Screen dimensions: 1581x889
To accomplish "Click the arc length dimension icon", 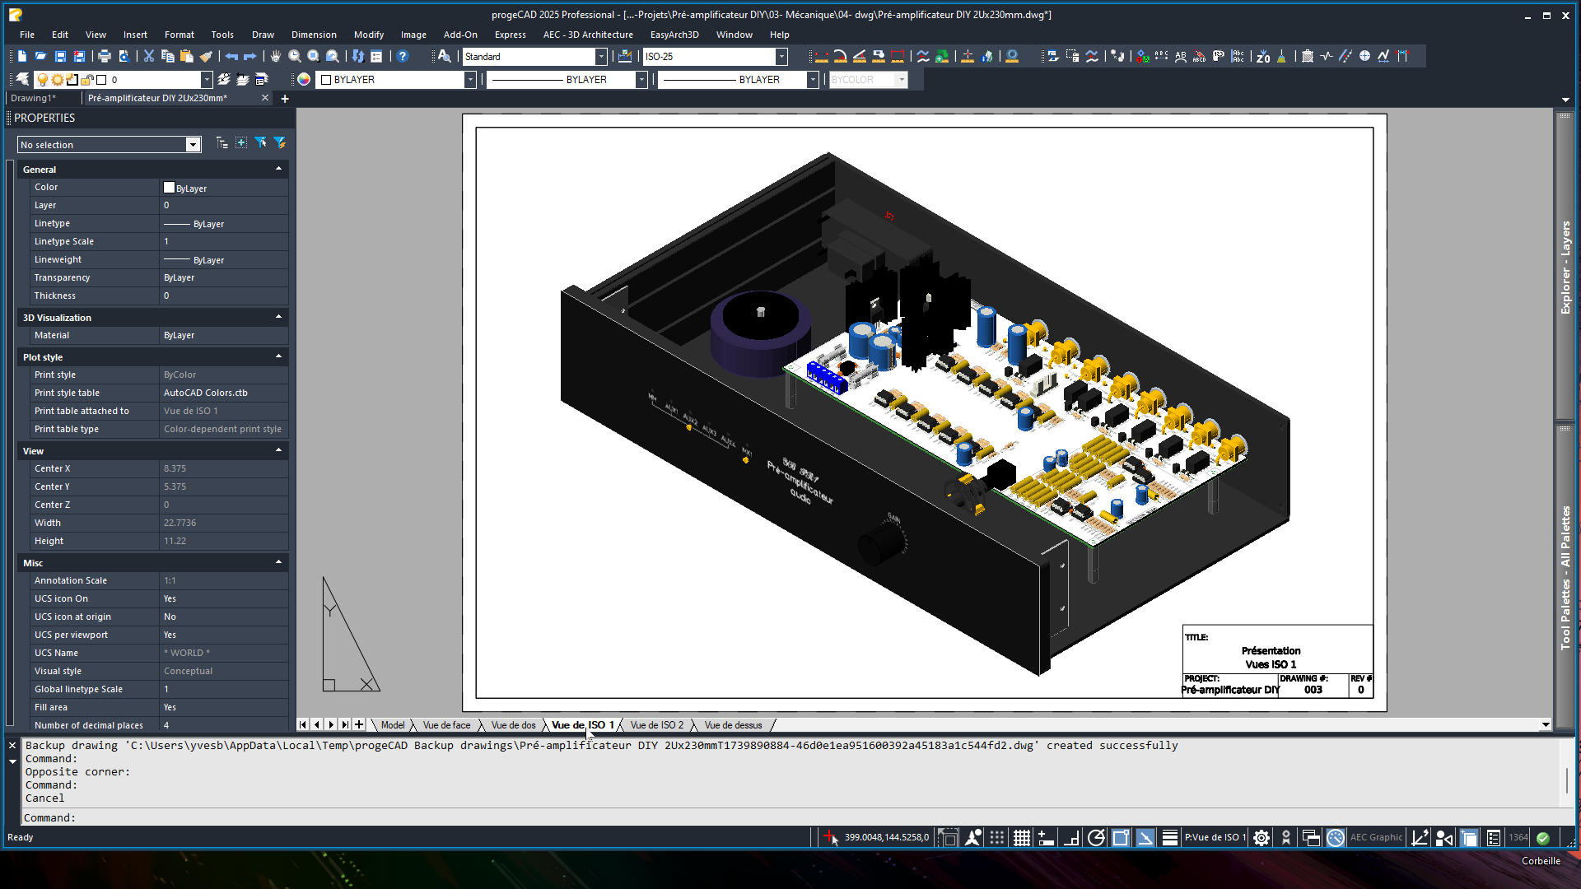I will [840, 56].
